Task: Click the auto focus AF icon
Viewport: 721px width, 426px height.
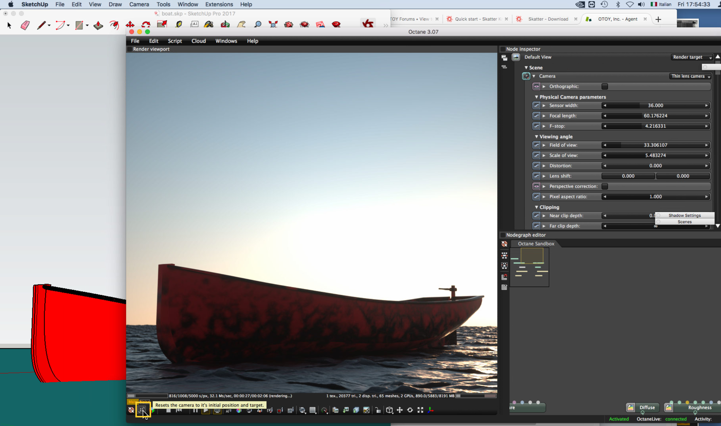Action: click(x=228, y=410)
